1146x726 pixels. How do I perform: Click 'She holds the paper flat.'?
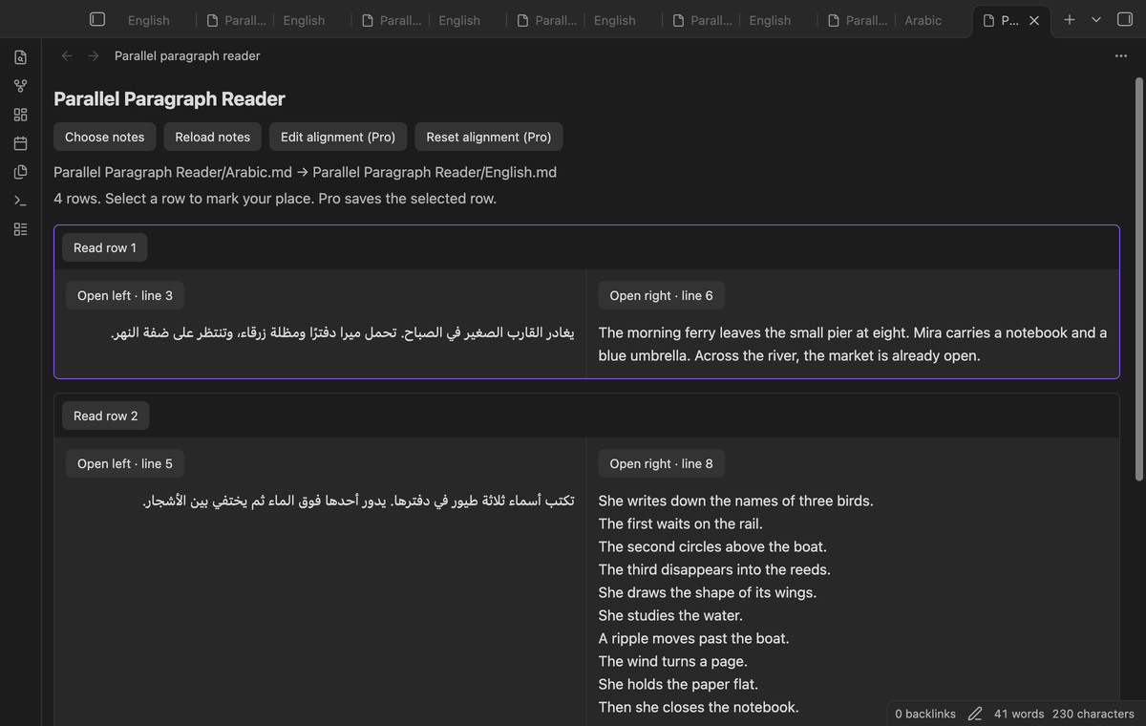click(678, 684)
